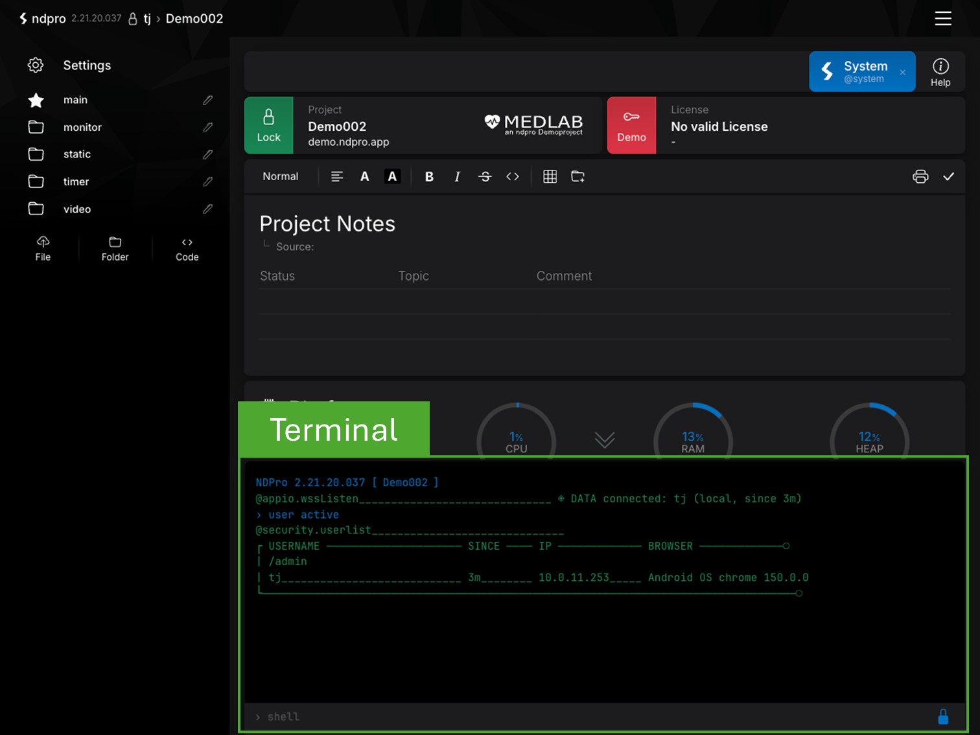Close the System tab

point(902,72)
